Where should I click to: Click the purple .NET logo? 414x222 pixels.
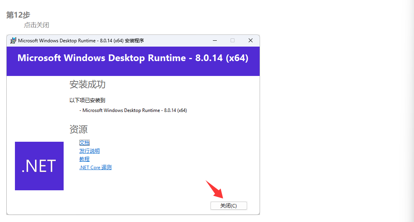click(39, 166)
